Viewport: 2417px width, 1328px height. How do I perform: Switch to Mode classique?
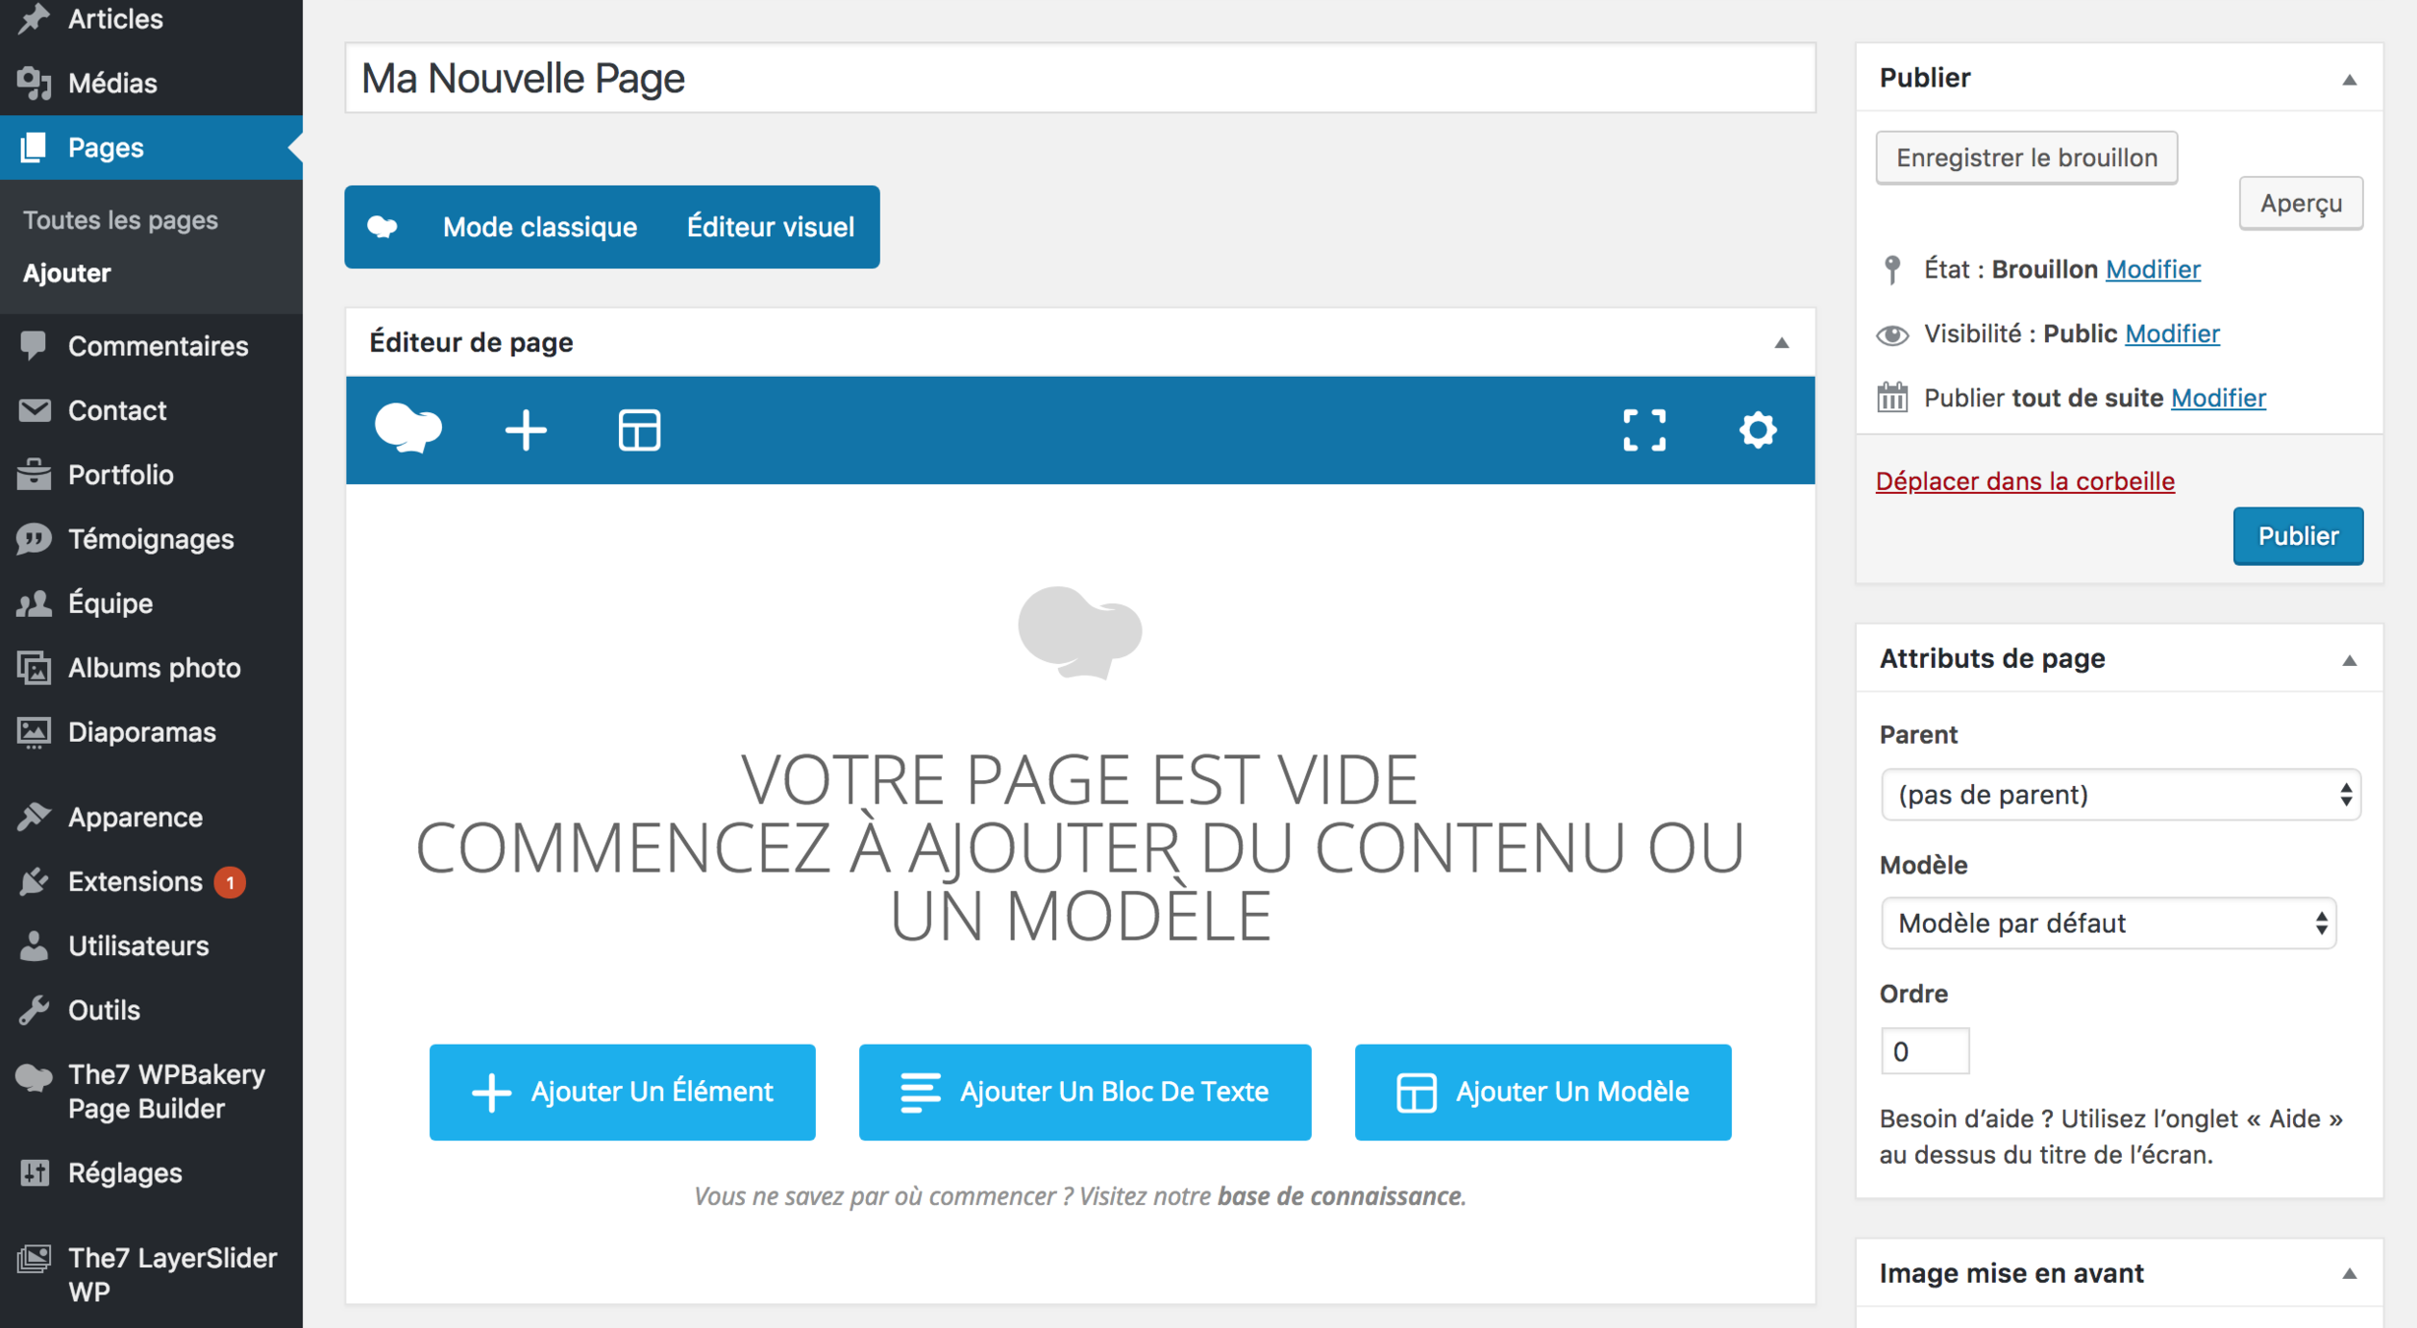(539, 227)
